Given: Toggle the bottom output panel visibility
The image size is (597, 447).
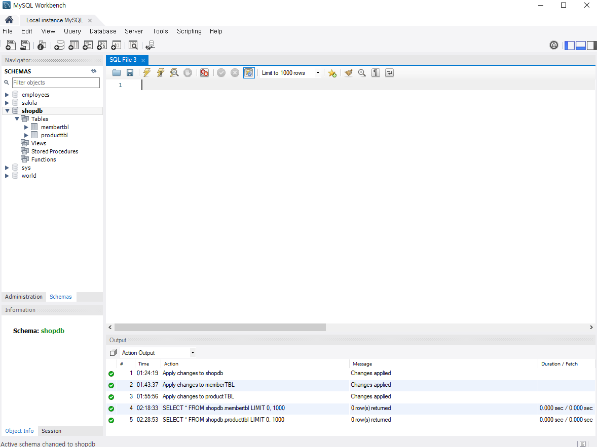Looking at the screenshot, I should click(x=581, y=45).
